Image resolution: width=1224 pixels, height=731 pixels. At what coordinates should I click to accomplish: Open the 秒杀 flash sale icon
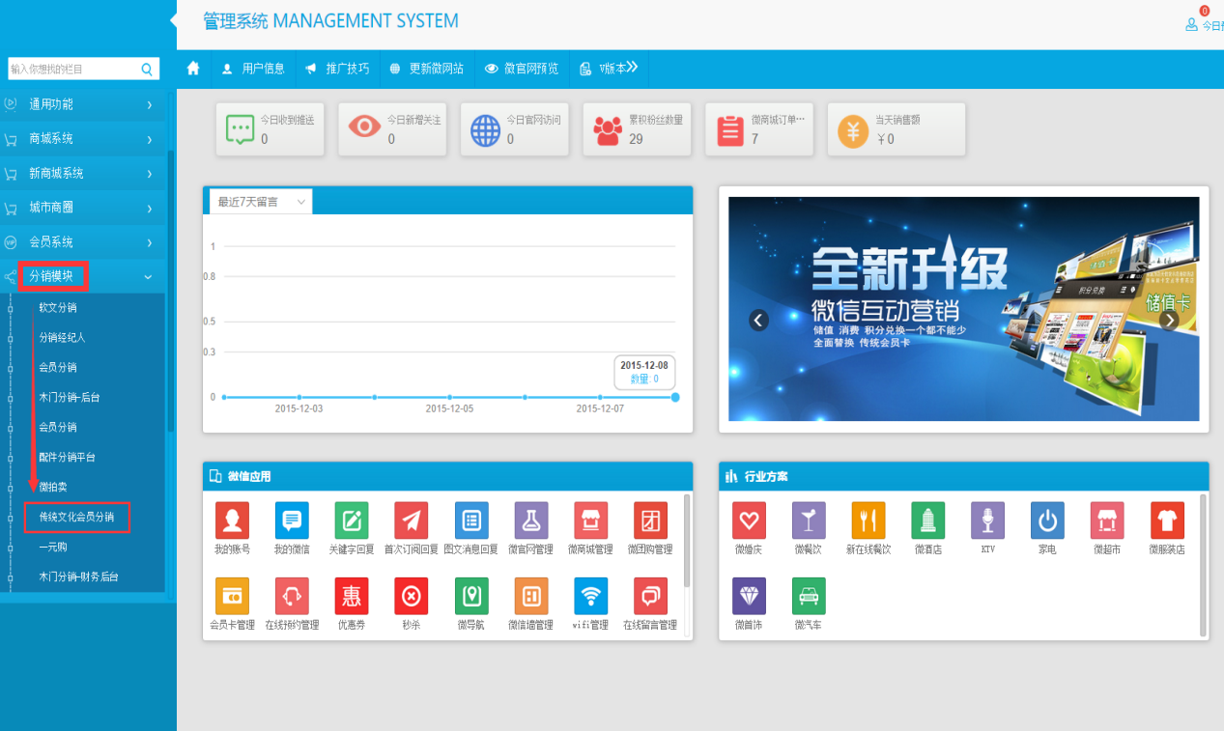(412, 596)
